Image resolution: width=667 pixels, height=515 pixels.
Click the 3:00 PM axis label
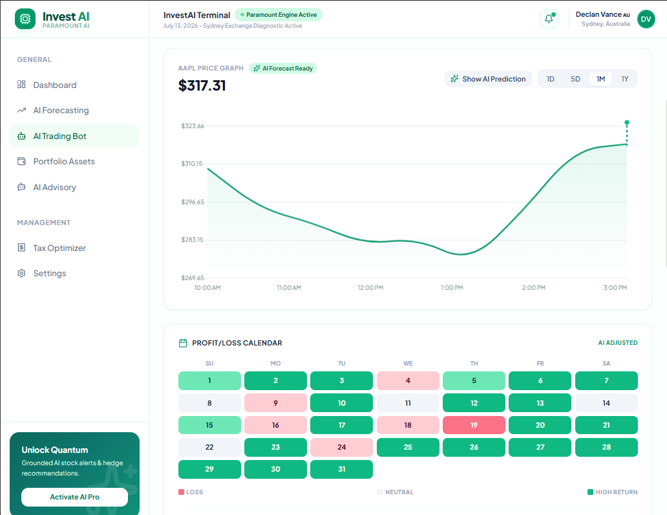click(x=615, y=288)
